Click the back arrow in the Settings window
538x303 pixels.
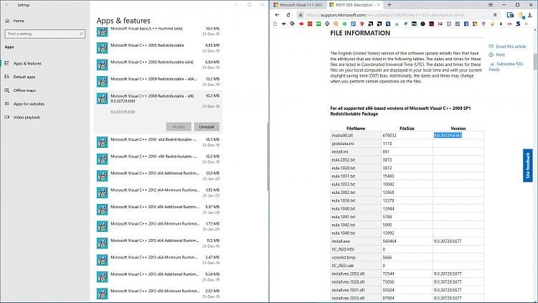pos(7,5)
